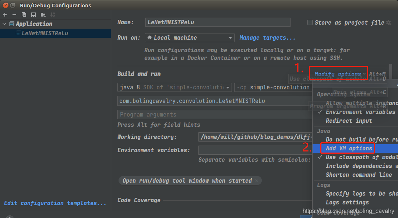Toggle Environment variables option in menu
The height and width of the screenshot is (218, 398).
tap(360, 112)
